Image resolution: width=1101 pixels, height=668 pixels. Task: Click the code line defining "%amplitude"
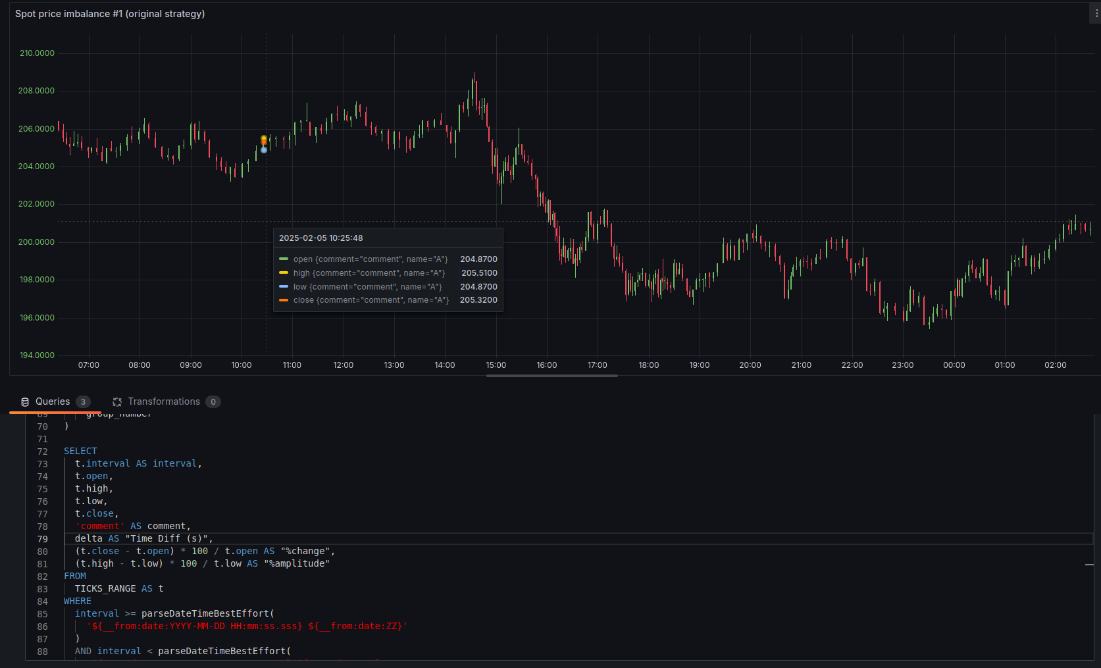pos(203,563)
